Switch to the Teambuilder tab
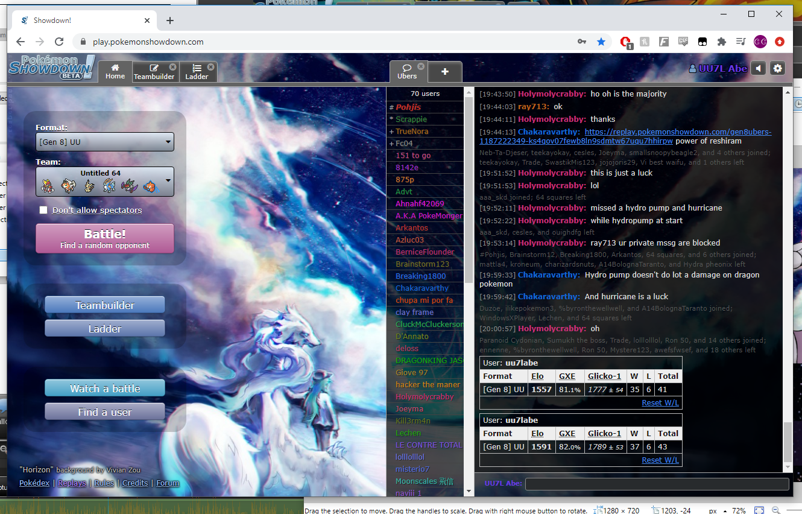Image resolution: width=802 pixels, height=514 pixels. click(154, 72)
